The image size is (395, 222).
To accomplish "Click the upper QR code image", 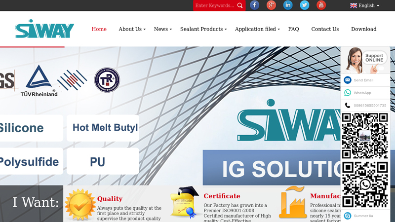I will pyautogui.click(x=365, y=136).
